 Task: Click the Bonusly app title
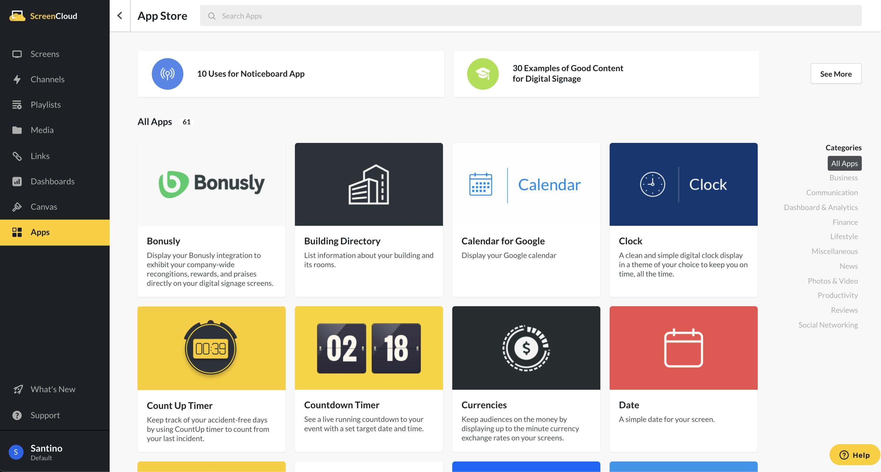[163, 241]
